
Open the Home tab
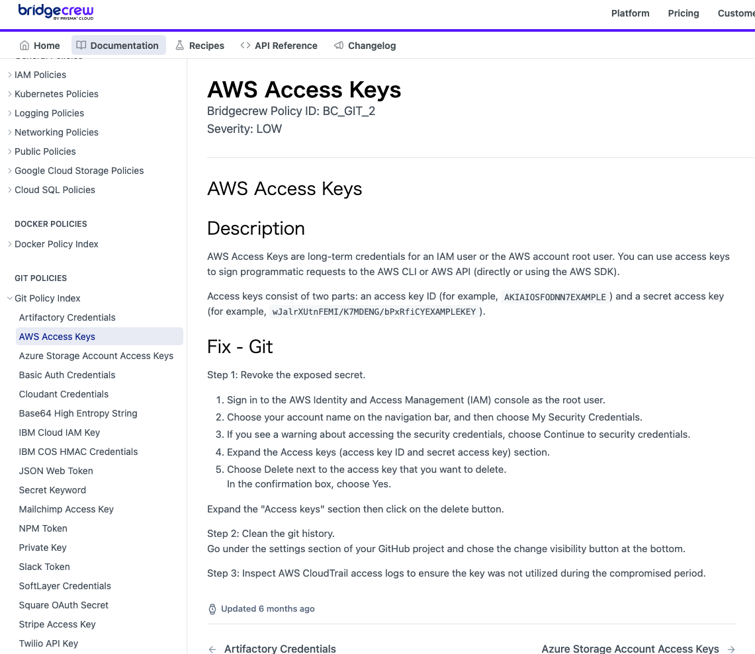[x=40, y=45]
